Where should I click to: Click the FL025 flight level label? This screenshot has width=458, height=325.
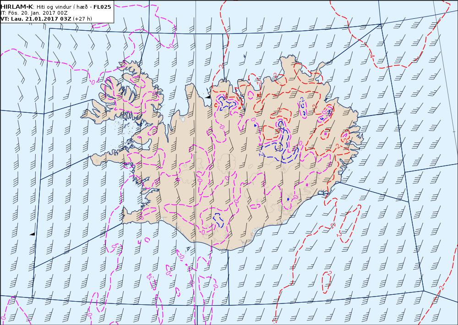(102, 7)
